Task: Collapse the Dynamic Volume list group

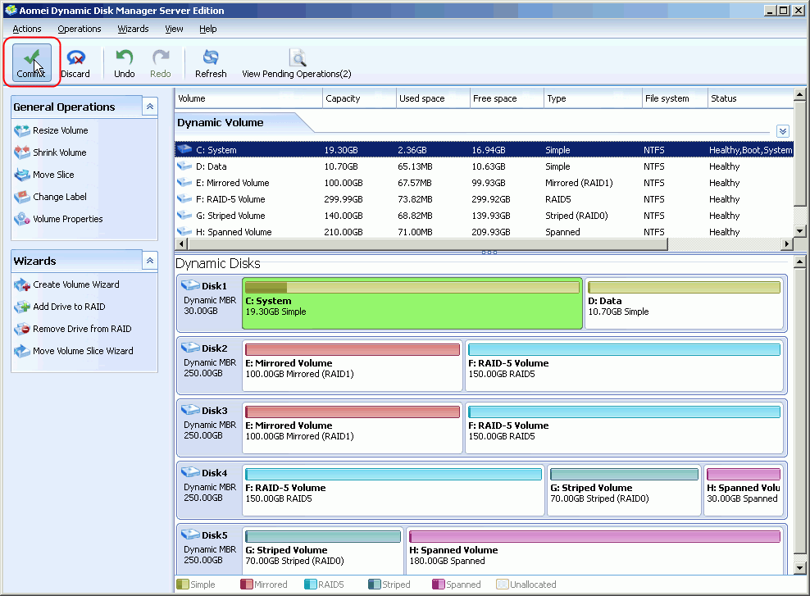Action: (782, 131)
